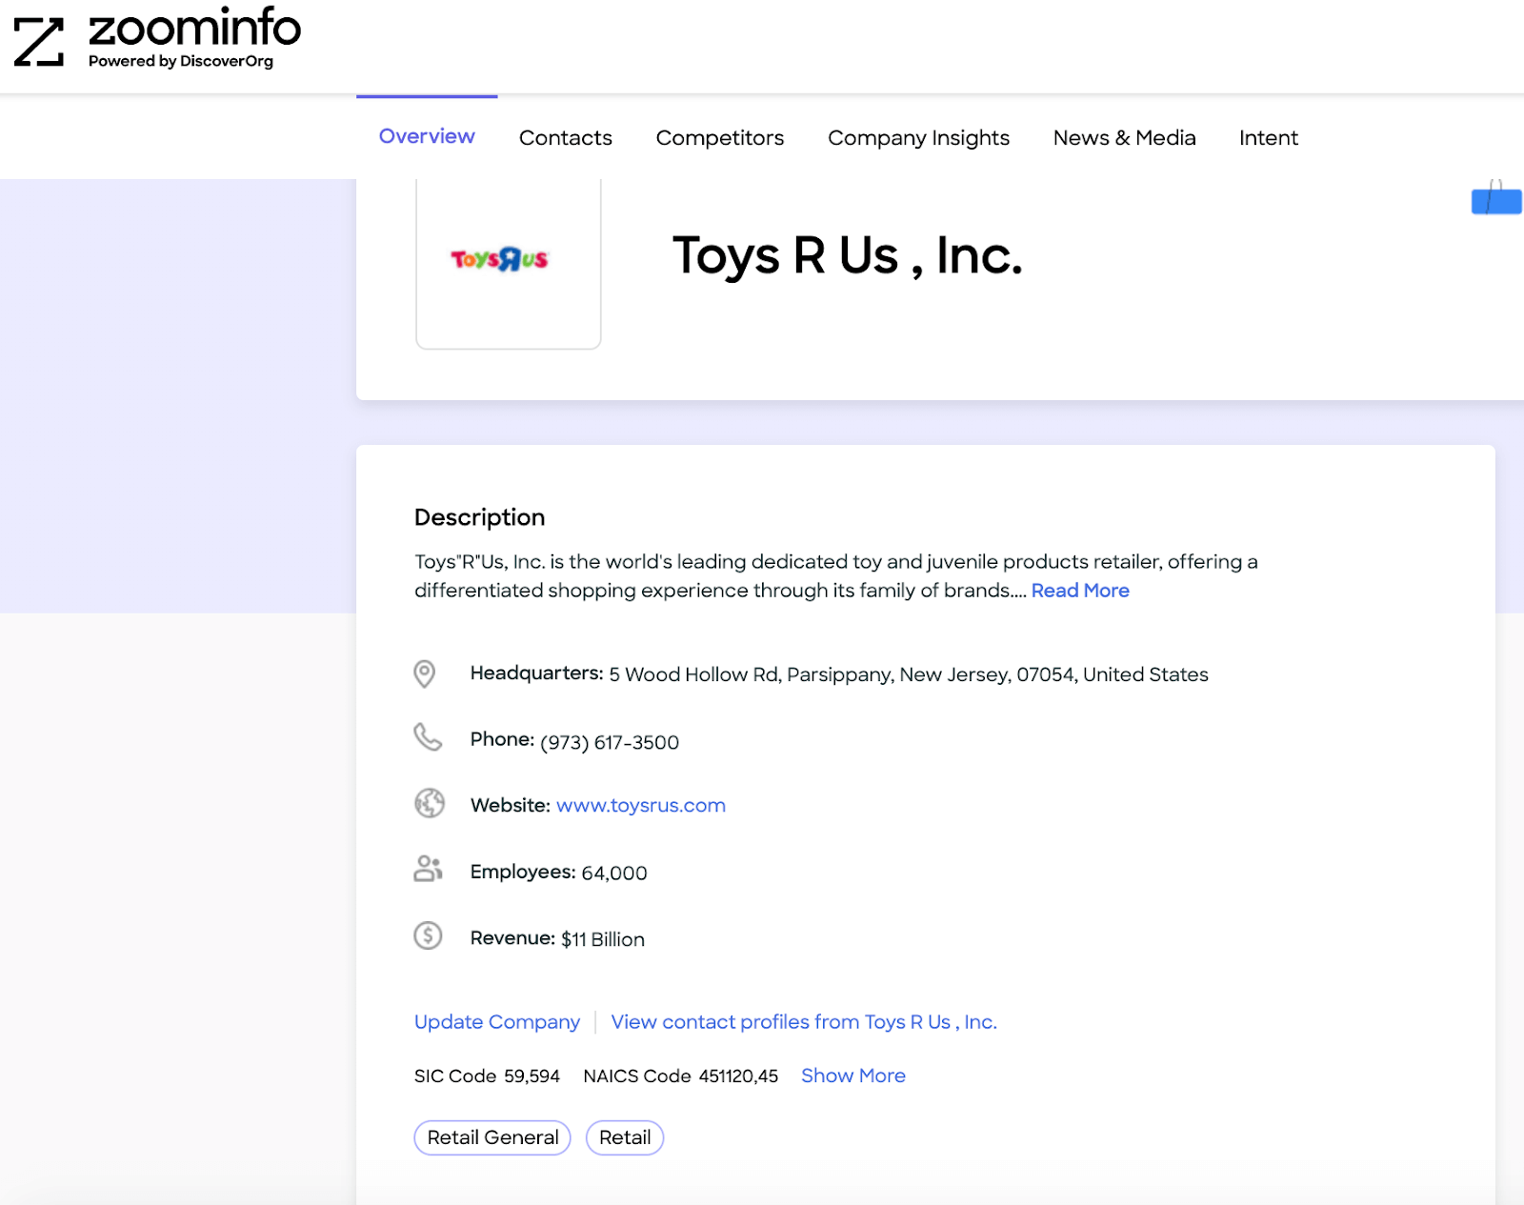Open the News & Media tab

[1124, 138]
